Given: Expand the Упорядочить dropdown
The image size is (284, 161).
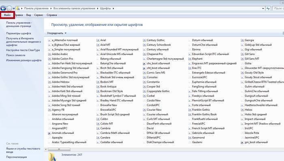Looking at the screenshot, I should click(57, 33).
